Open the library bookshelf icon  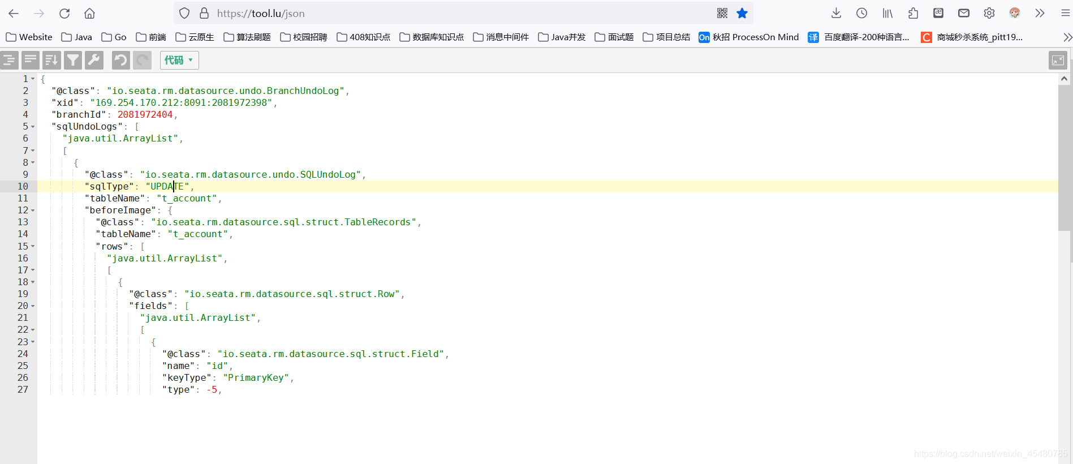pos(887,13)
